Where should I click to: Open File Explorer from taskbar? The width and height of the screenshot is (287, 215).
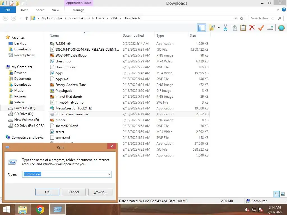click(x=22, y=209)
